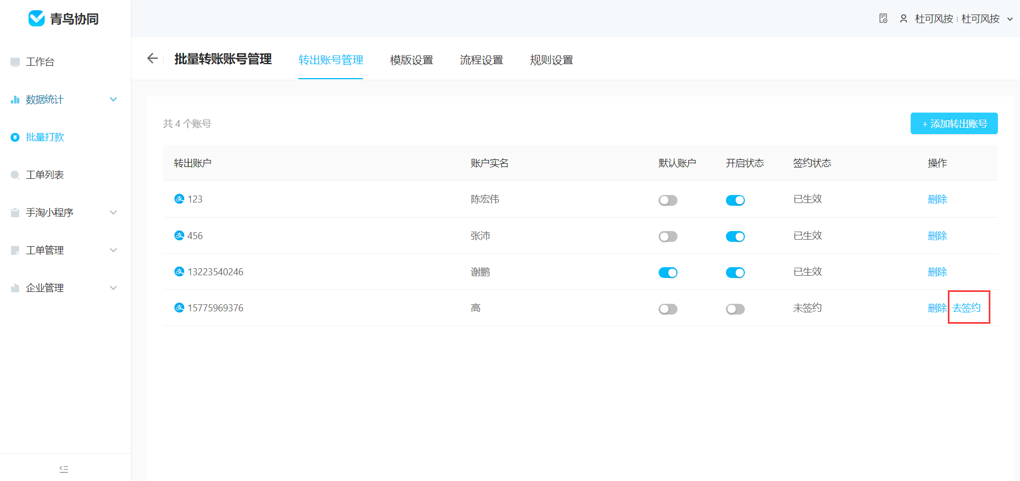The image size is (1020, 481).
Task: Click the 数据统计 bar chart icon
Action: coord(15,100)
